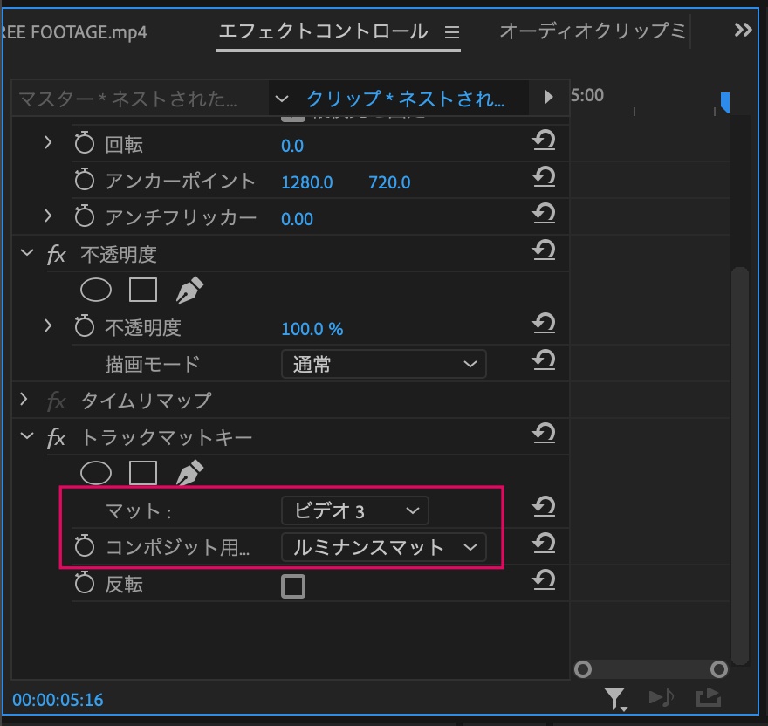Screen dimensions: 768x726
Task: Select the クリップ * ネストされ tab
Action: click(x=405, y=99)
